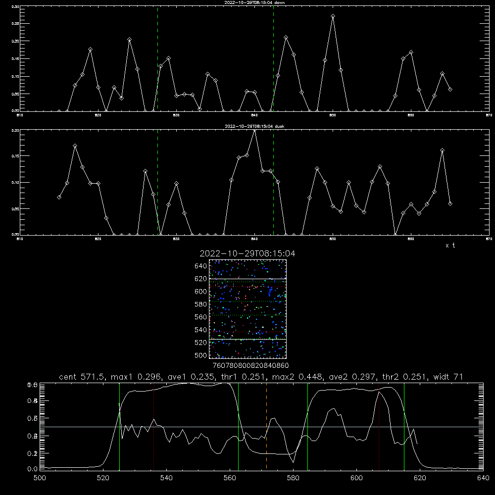Click dusk plot peak diamond near x 864
Screen dimensions: 495x495
(x=442, y=150)
